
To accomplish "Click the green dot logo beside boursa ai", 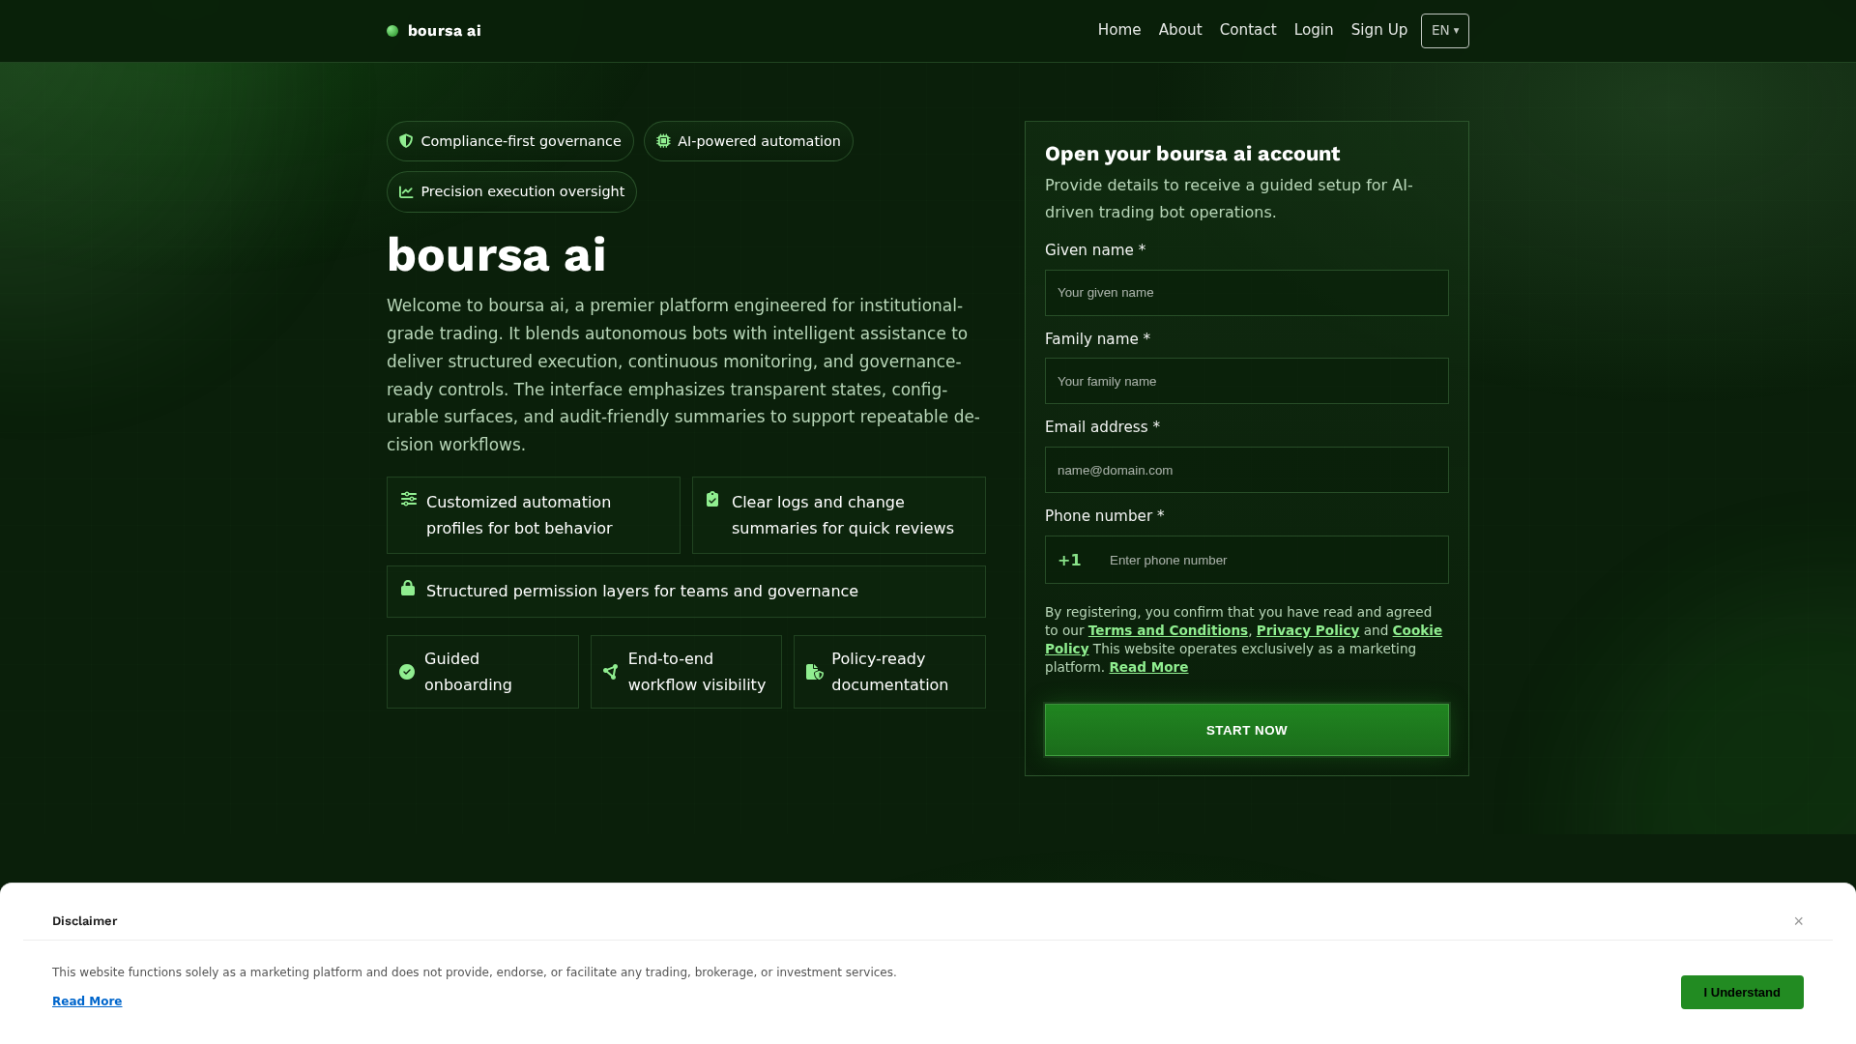I will [392, 31].
